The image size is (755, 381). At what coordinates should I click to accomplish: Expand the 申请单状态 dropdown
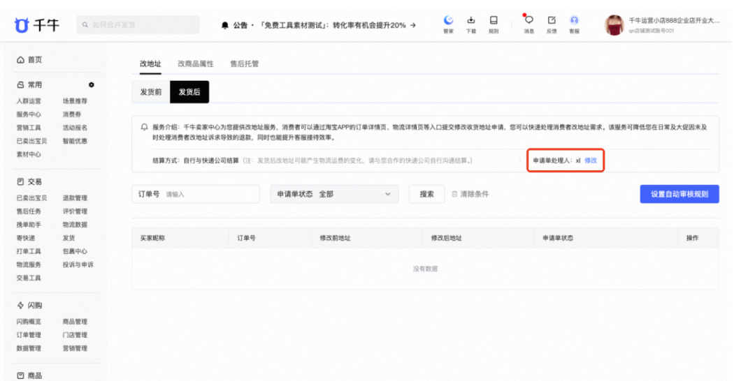tap(334, 194)
